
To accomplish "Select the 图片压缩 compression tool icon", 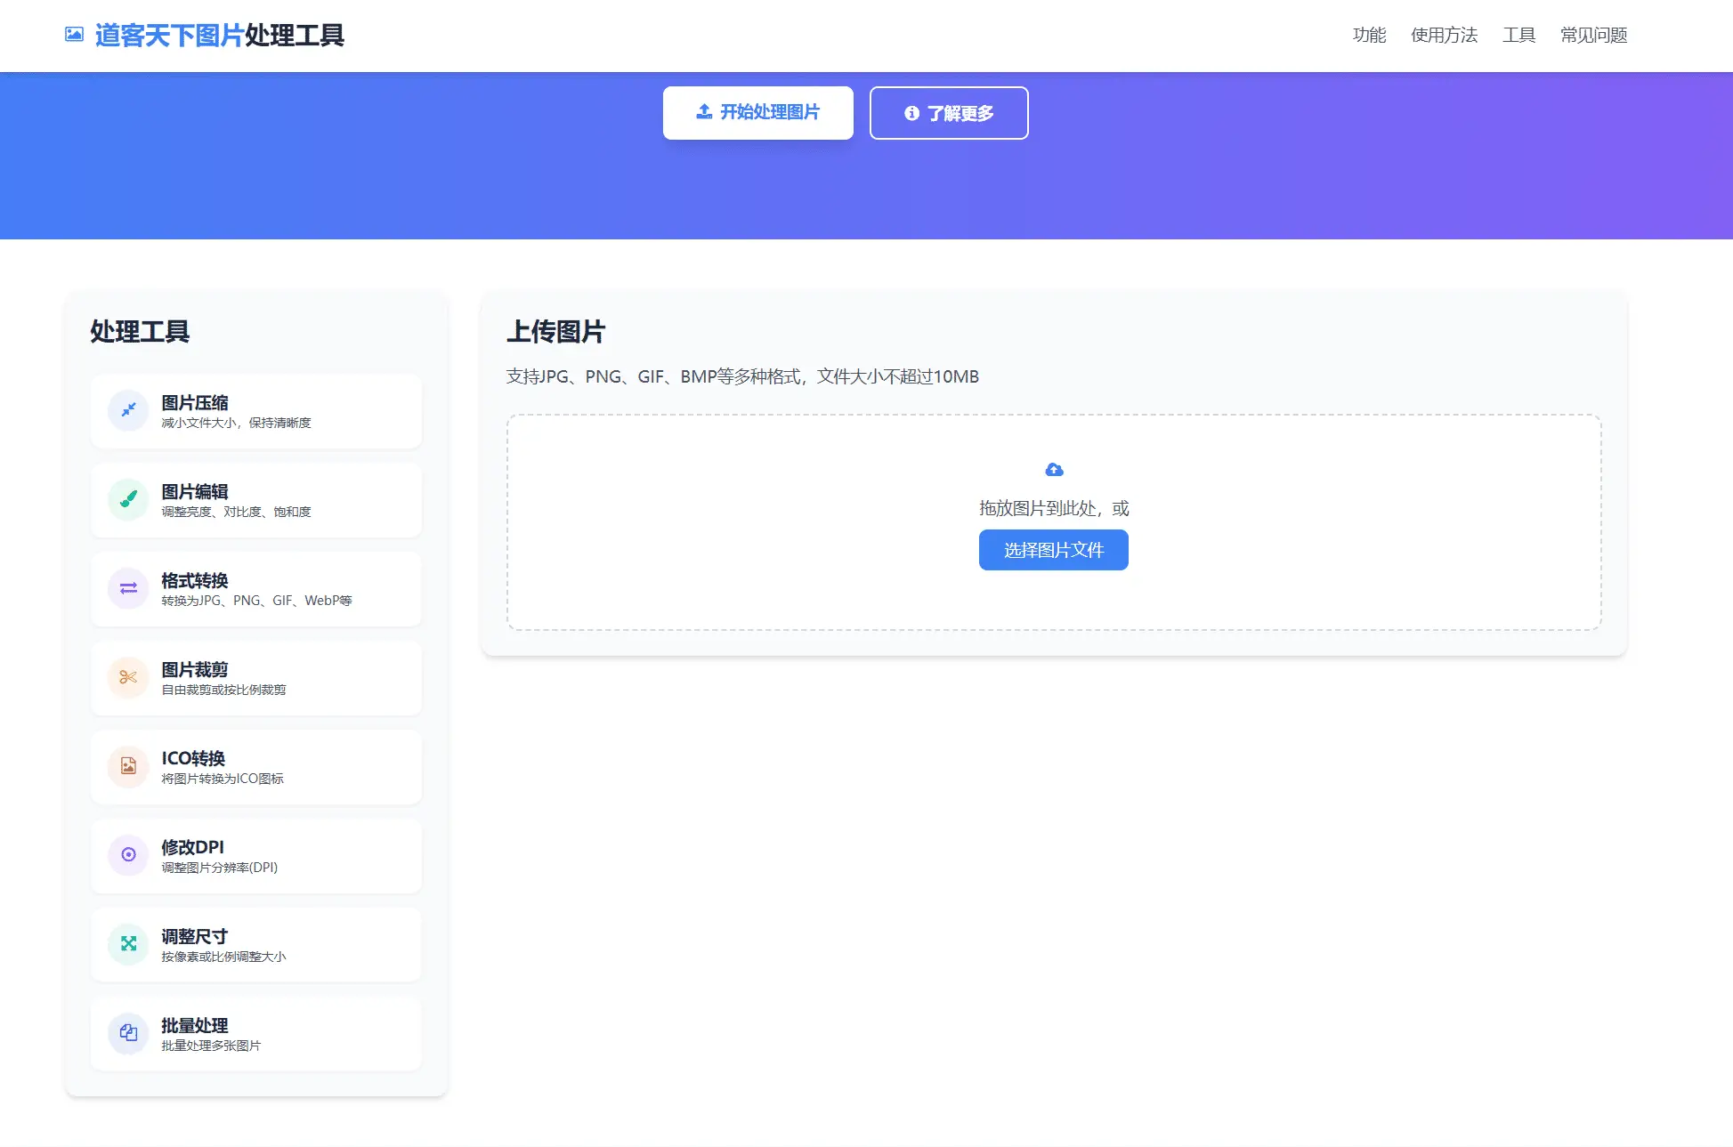I will point(127,410).
